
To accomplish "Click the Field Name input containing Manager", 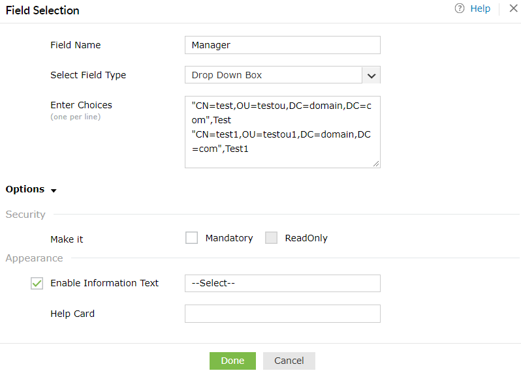I will (282, 45).
